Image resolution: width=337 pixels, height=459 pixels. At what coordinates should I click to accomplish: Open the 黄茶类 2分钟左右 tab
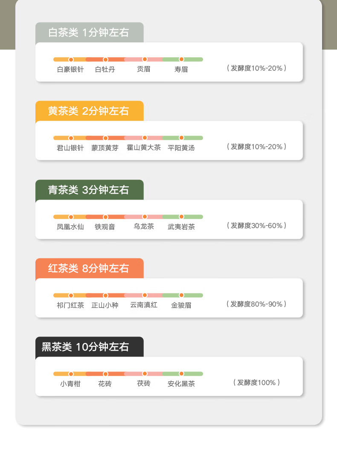click(x=89, y=111)
